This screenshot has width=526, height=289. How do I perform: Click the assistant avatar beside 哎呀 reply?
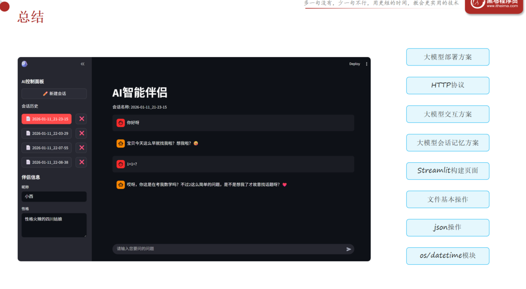[121, 185]
